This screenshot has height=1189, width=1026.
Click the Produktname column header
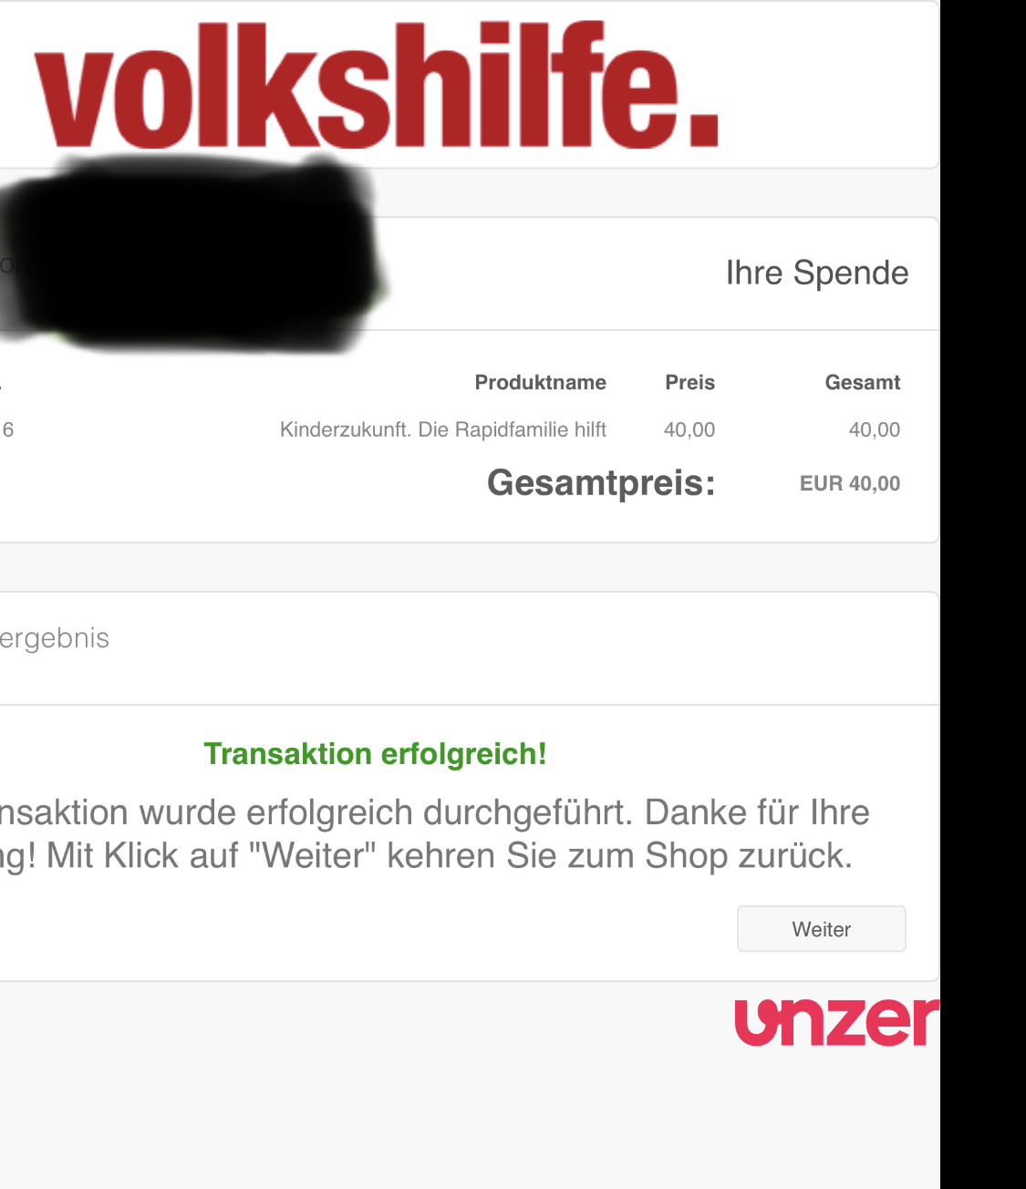click(x=540, y=382)
